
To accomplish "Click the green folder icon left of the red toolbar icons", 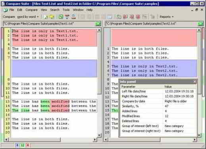I will coord(119,17).
